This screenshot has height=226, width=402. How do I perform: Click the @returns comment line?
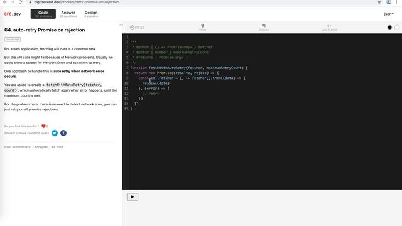[160, 57]
